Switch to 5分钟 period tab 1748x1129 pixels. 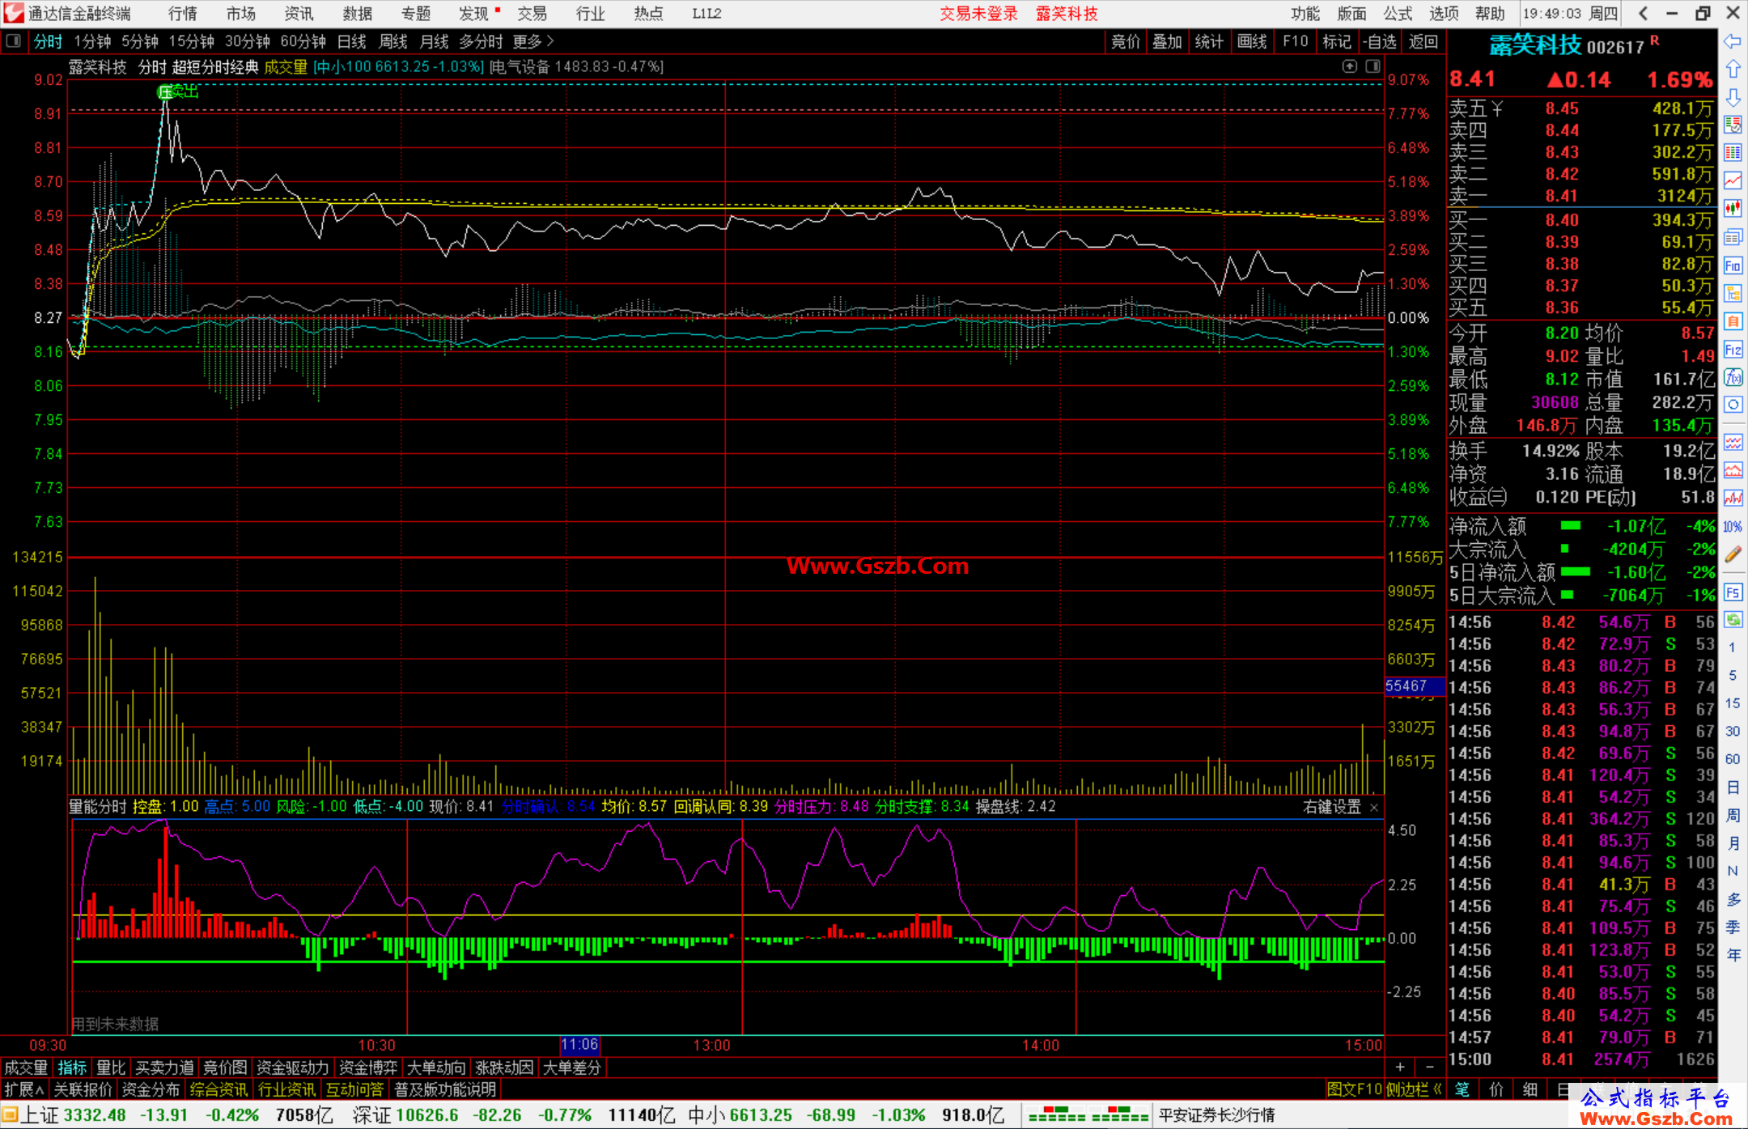pos(140,41)
